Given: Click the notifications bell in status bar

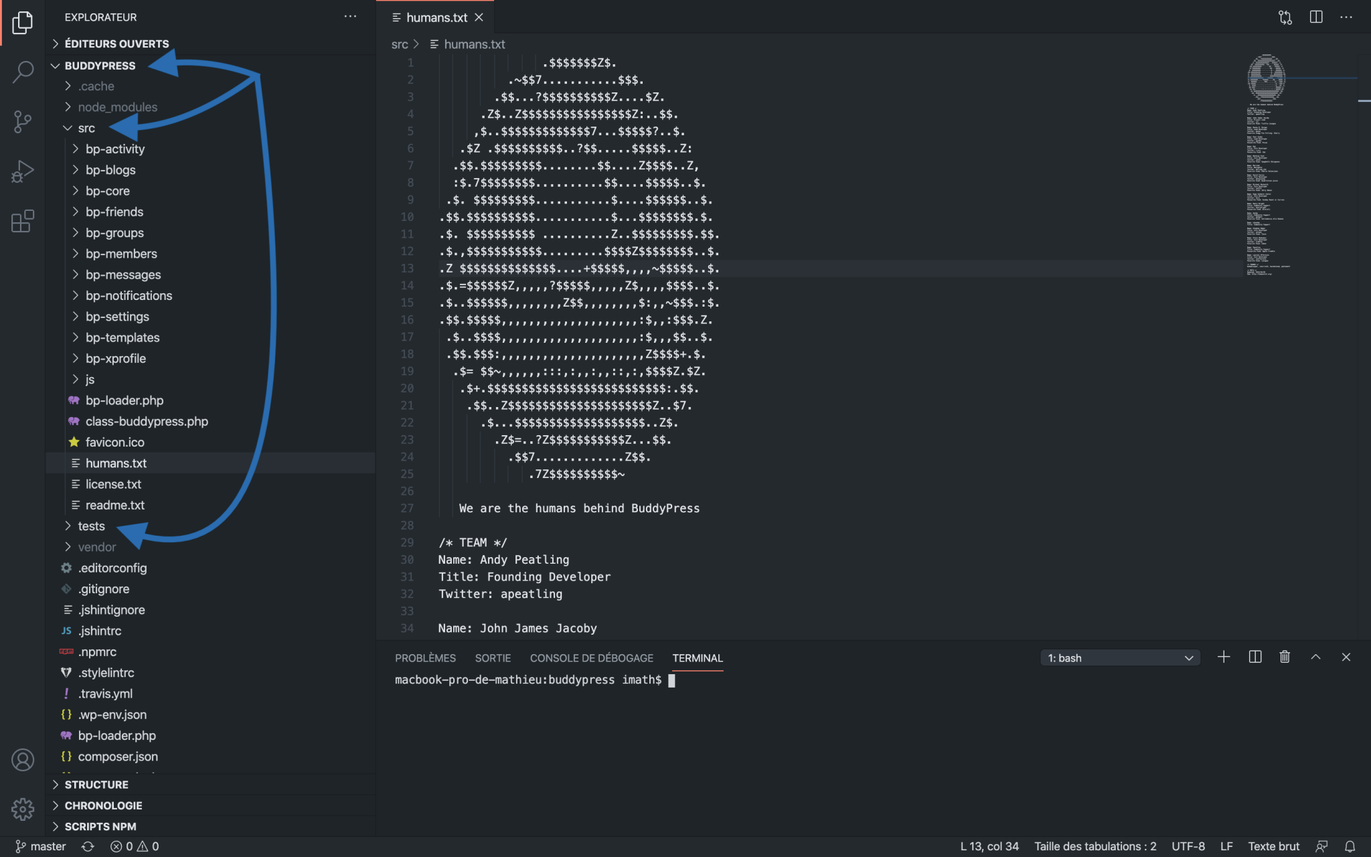Looking at the screenshot, I should (1350, 846).
